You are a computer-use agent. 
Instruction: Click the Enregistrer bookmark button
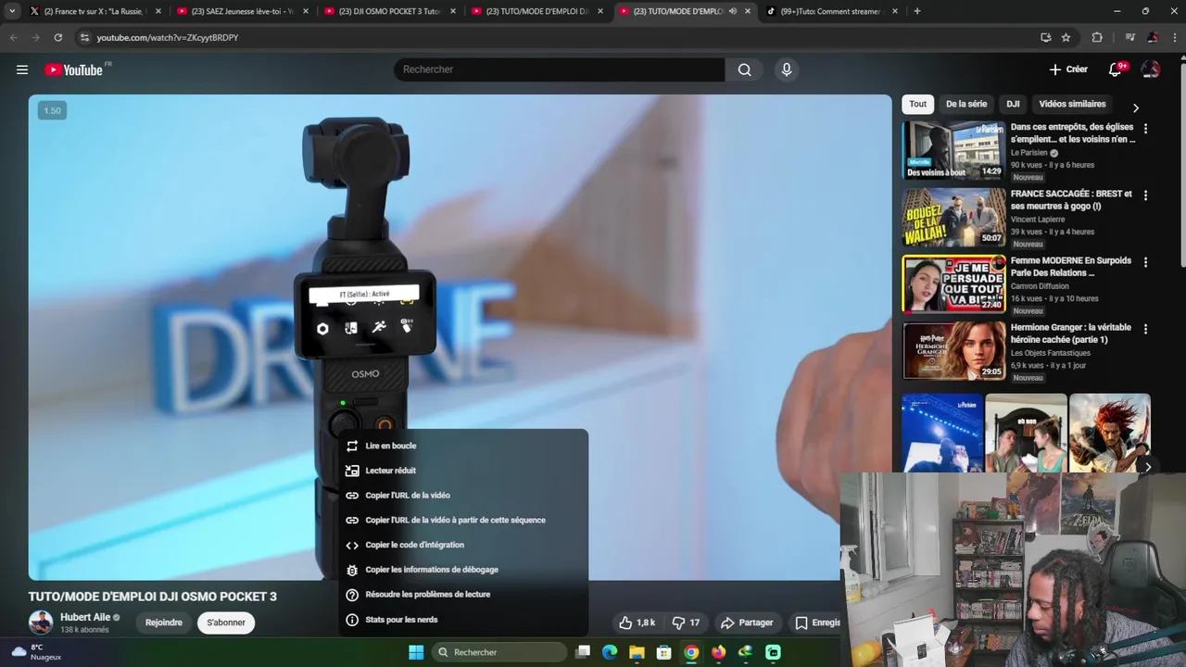[817, 623]
